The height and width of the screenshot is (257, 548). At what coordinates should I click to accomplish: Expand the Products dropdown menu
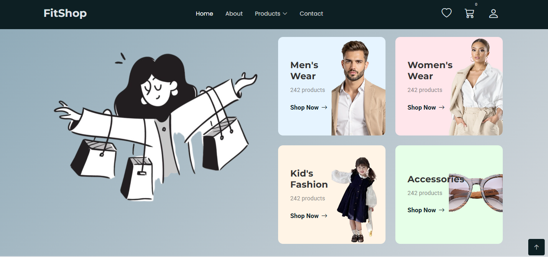pos(271,14)
